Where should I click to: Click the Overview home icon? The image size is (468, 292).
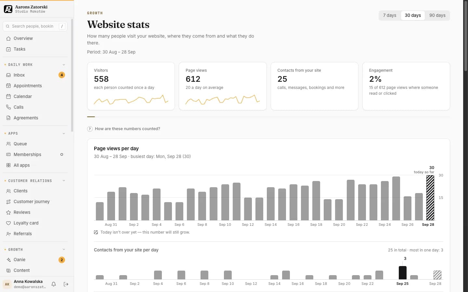(8, 38)
